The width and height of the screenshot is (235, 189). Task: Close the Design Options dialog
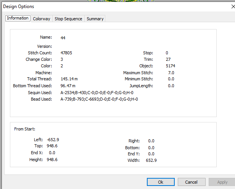click(233, 7)
